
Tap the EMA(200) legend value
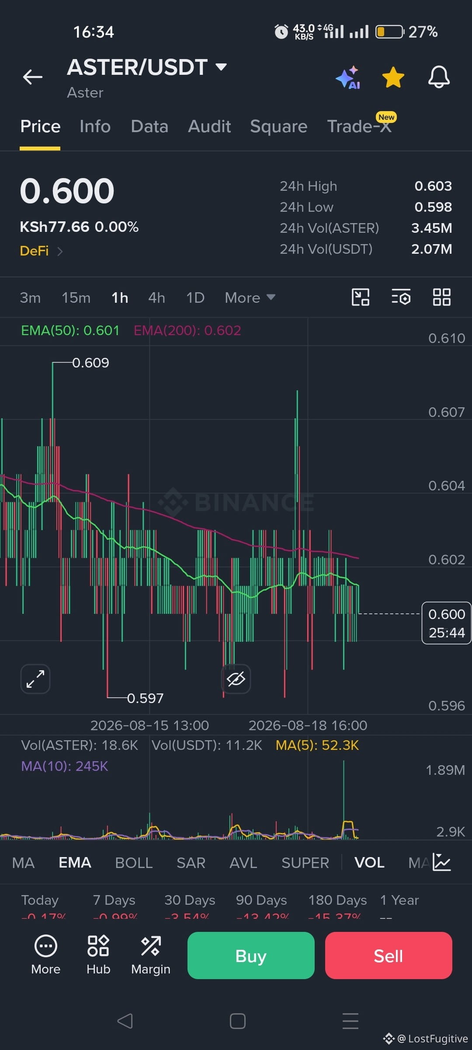(x=187, y=330)
